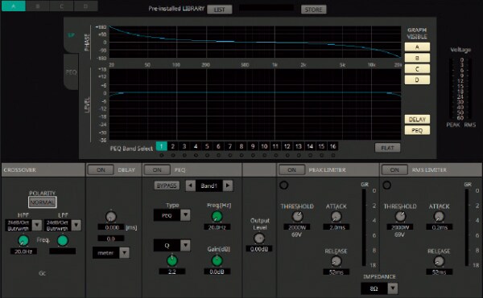Toggle PEQ graph visibility button
Screen dimensions: 483x298
click(x=417, y=130)
